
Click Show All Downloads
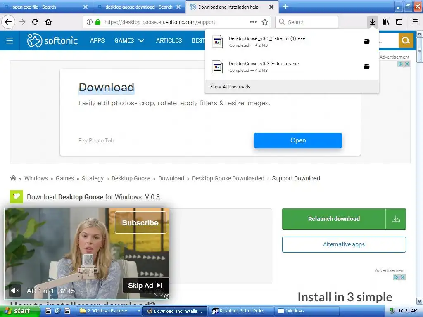tap(231, 87)
